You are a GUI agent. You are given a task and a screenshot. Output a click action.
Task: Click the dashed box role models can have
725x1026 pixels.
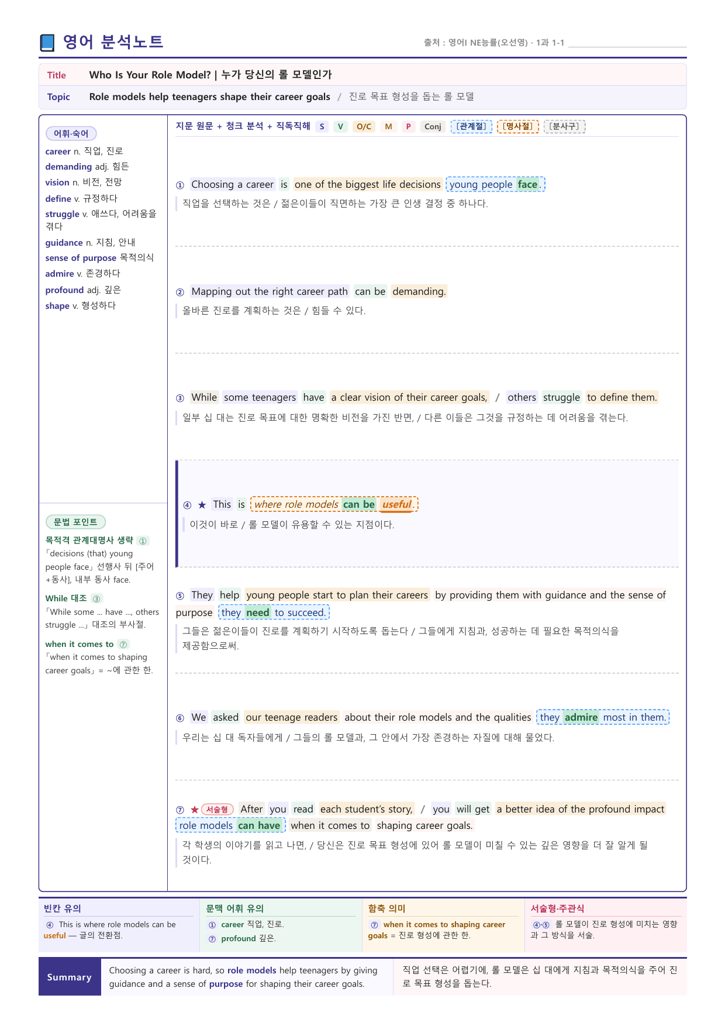[x=230, y=826]
